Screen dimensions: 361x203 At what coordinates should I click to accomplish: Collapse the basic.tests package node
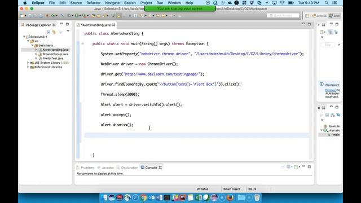tap(32, 45)
